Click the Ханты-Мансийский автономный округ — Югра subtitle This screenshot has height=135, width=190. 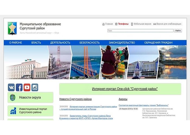(39, 33)
